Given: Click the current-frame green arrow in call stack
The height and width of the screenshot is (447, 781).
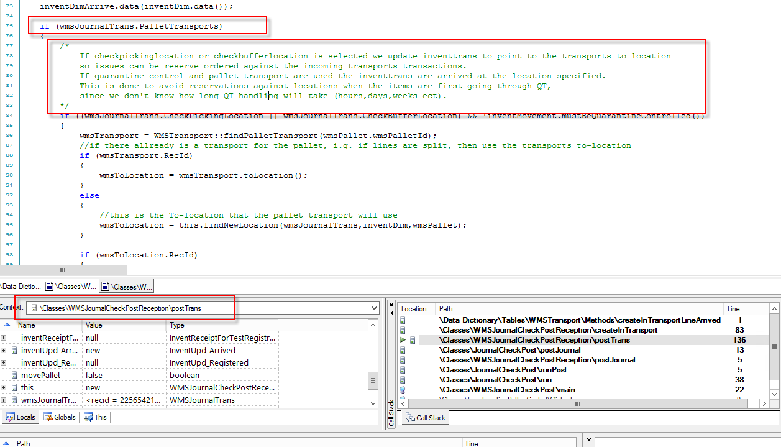Looking at the screenshot, I should pyautogui.click(x=403, y=340).
